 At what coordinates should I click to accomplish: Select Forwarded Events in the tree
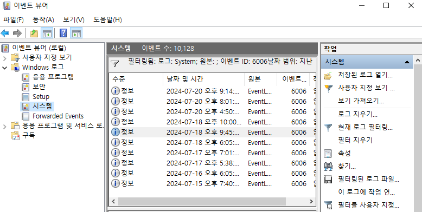point(58,116)
